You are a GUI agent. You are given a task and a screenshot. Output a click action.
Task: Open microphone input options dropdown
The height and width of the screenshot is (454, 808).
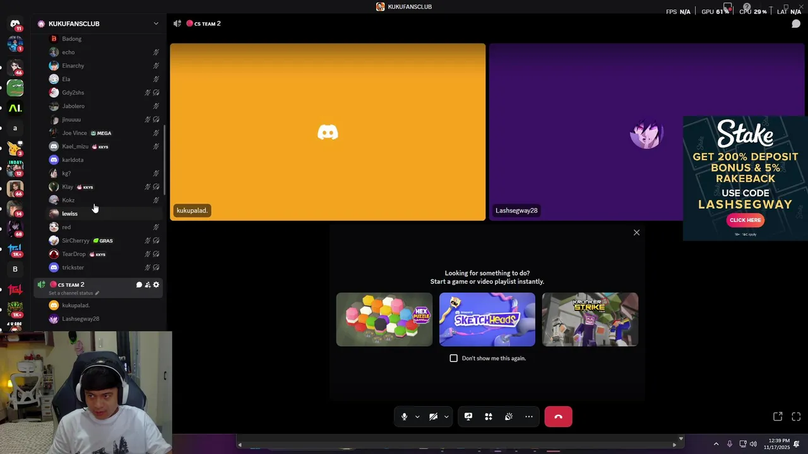pyautogui.click(x=417, y=417)
